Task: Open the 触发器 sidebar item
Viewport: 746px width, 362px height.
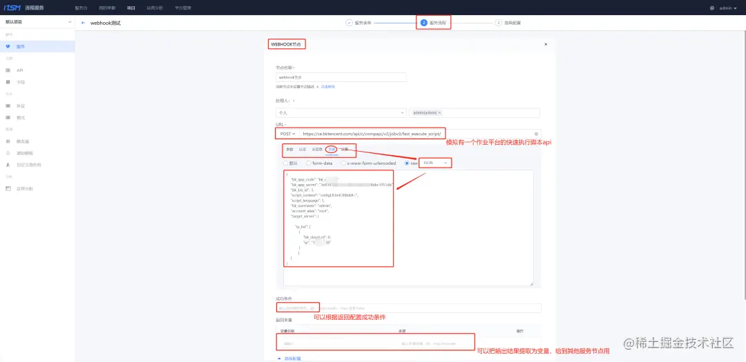Action: click(37, 141)
